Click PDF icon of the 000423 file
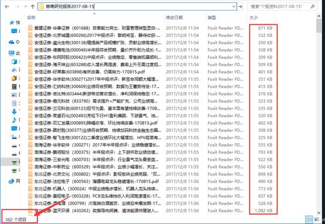Screen dimensions: 325x224 (31, 57)
